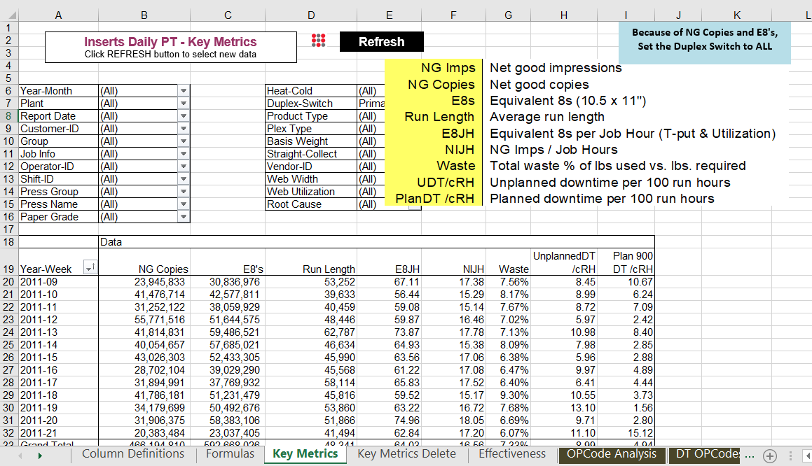
Task: Click the red dot grid logo icon
Action: click(x=318, y=41)
